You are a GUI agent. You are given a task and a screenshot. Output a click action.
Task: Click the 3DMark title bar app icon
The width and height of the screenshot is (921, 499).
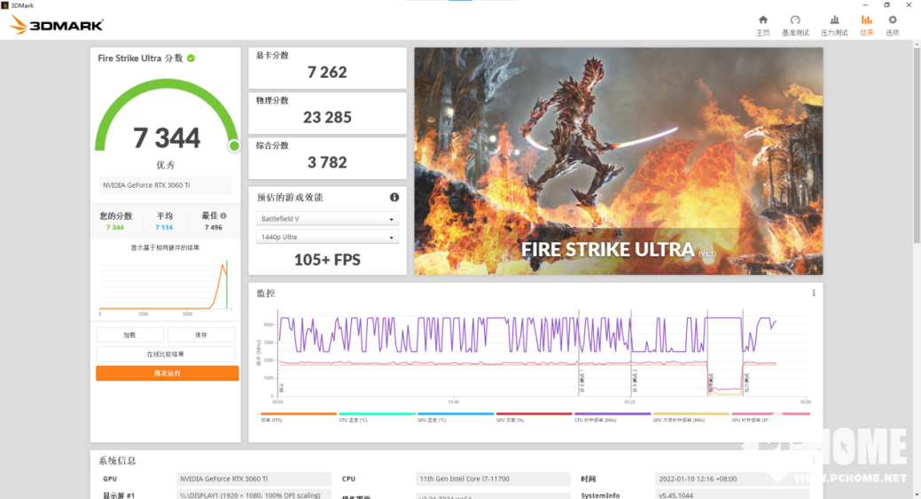4,5
